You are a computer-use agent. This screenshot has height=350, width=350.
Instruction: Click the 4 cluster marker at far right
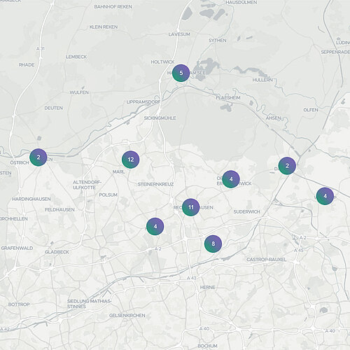point(325,196)
